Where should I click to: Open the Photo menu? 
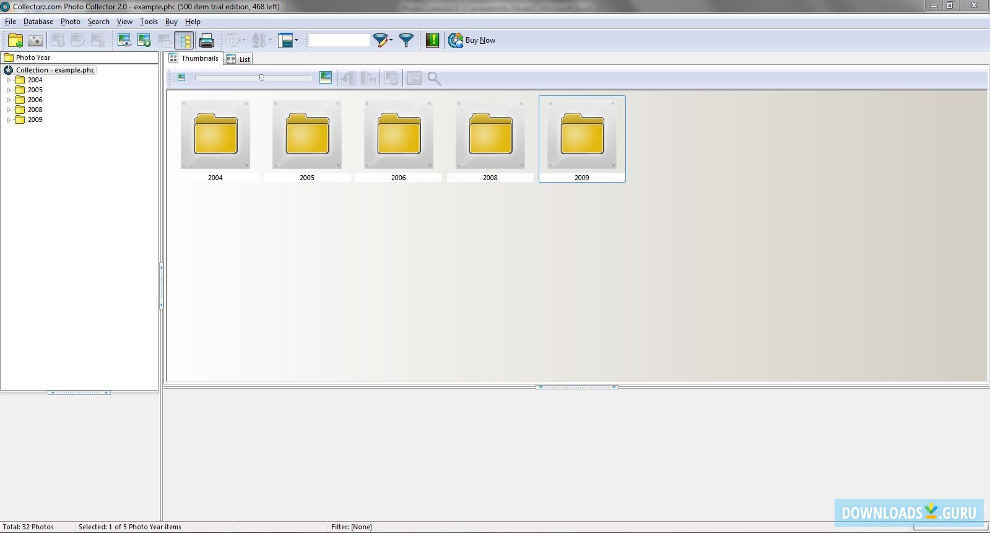coord(71,22)
